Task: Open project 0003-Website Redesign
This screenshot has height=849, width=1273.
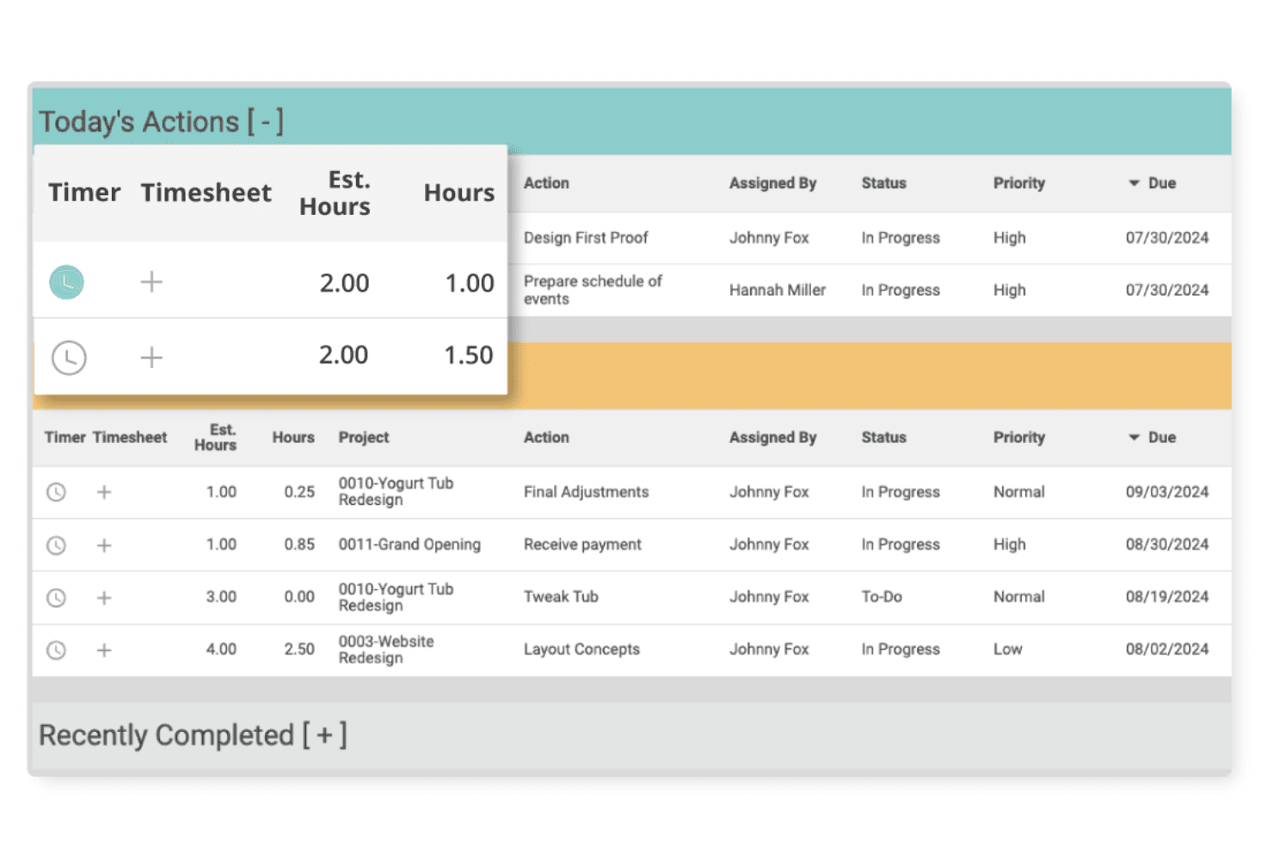Action: (386, 649)
